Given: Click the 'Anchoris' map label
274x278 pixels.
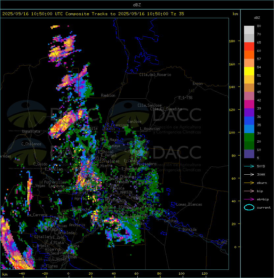Looking at the screenshot, I should click(x=77, y=225).
